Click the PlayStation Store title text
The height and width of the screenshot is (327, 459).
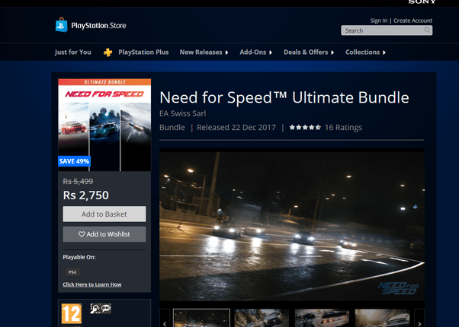98,26
